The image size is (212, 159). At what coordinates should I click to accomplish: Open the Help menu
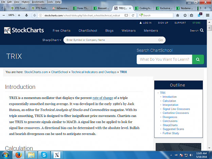tap(58, 2)
